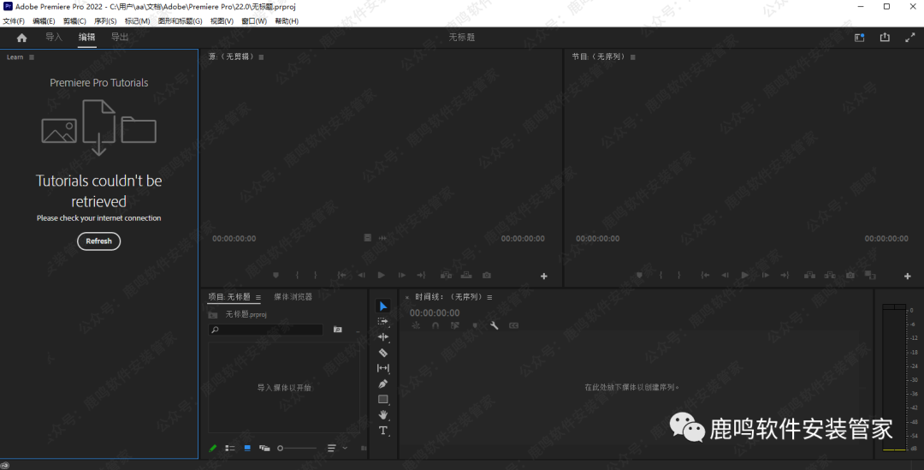Select the Razor tool

click(383, 353)
